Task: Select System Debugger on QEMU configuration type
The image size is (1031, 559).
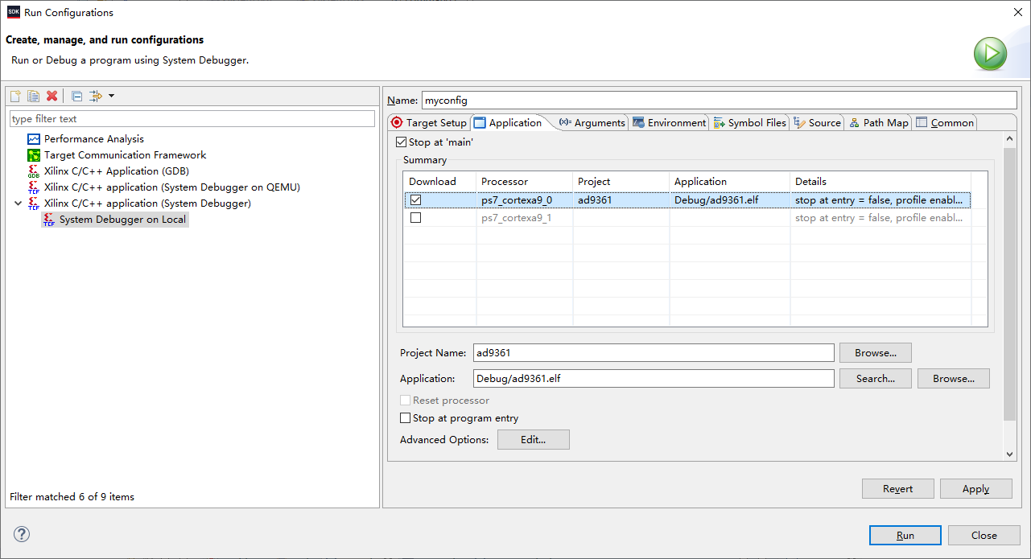Action: coord(172,187)
